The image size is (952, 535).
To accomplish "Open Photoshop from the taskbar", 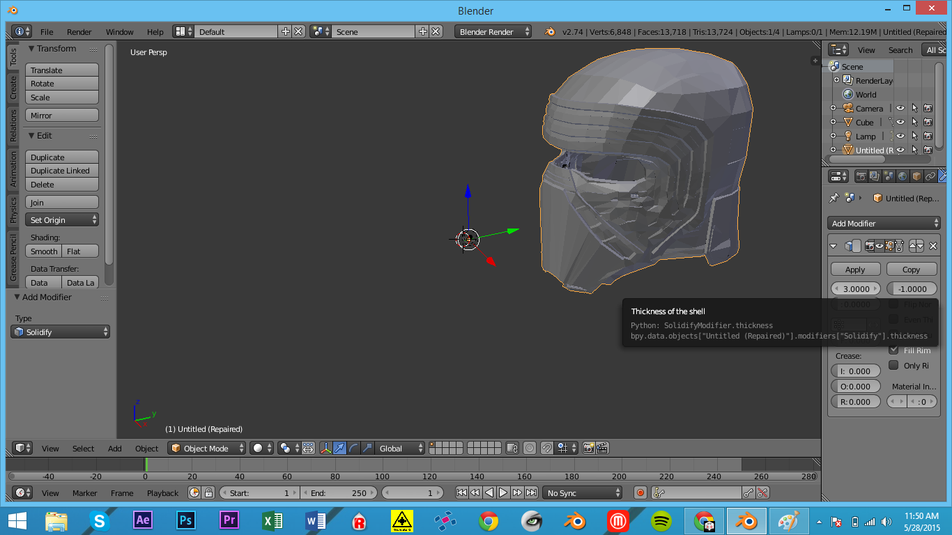I will pyautogui.click(x=185, y=520).
